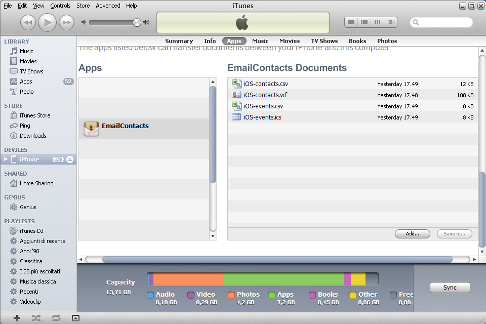
Task: Open the View menu
Action: (38, 6)
